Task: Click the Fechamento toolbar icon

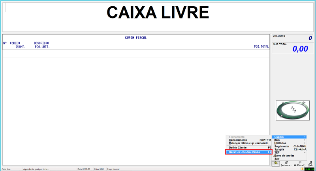Action: pos(286,163)
